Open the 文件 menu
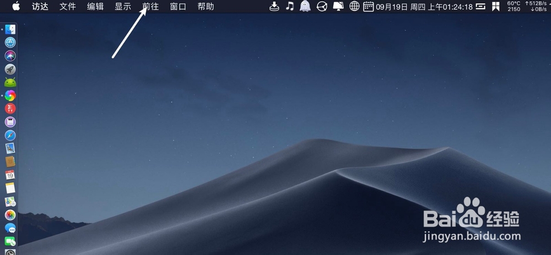This screenshot has height=255, width=551. tap(68, 6)
